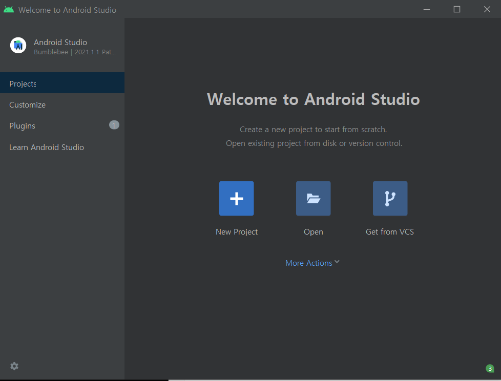501x381 pixels.
Task: Switch to the Projects tab
Action: [23, 83]
